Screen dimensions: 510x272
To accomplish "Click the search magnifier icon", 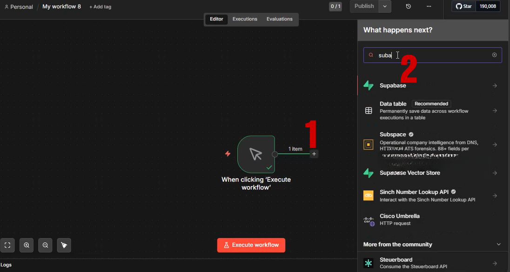I will click(371, 55).
